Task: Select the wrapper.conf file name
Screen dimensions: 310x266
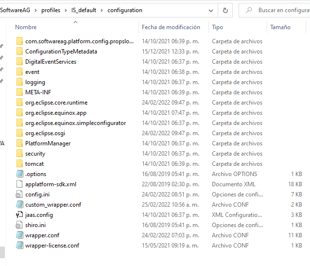Action: pyautogui.click(x=42, y=235)
